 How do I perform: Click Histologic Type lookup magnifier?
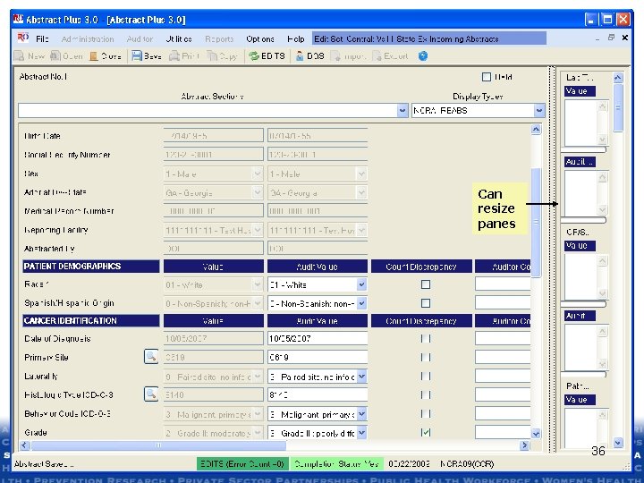pos(151,394)
